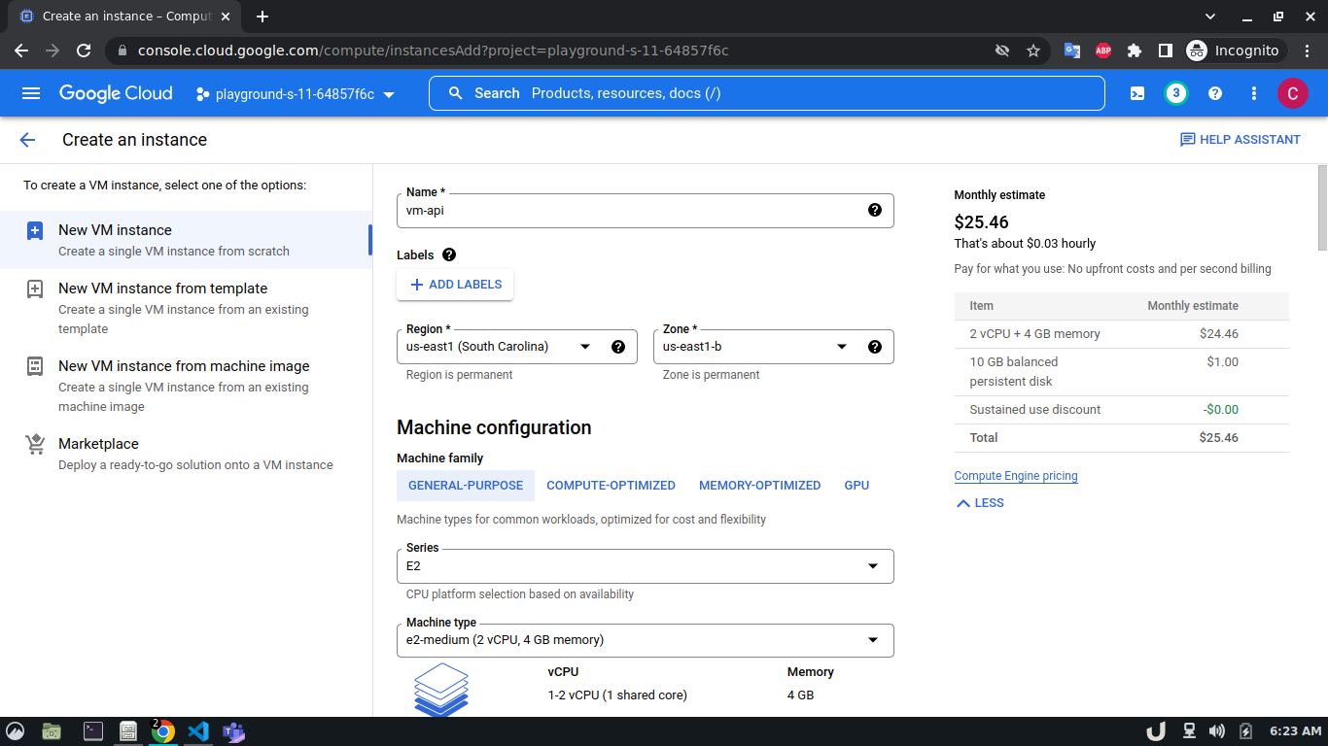Click the help icon next to Labels
The width and height of the screenshot is (1328, 746).
pos(449,254)
